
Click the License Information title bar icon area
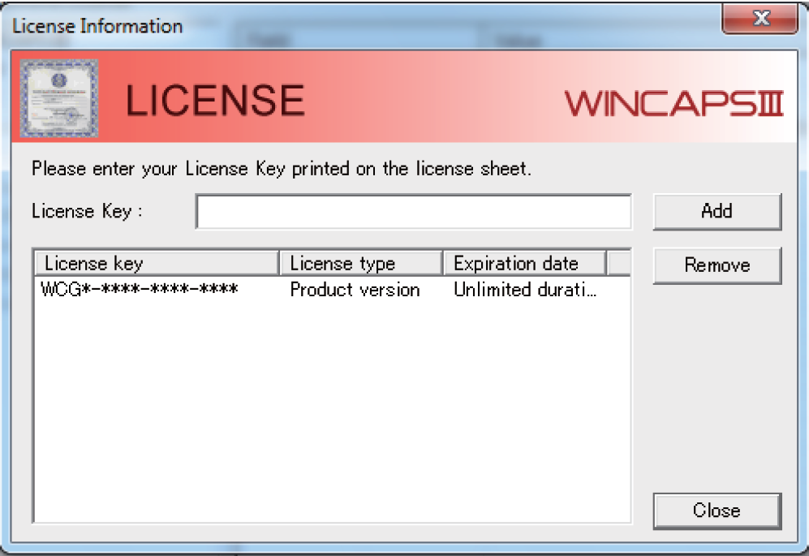(16, 25)
